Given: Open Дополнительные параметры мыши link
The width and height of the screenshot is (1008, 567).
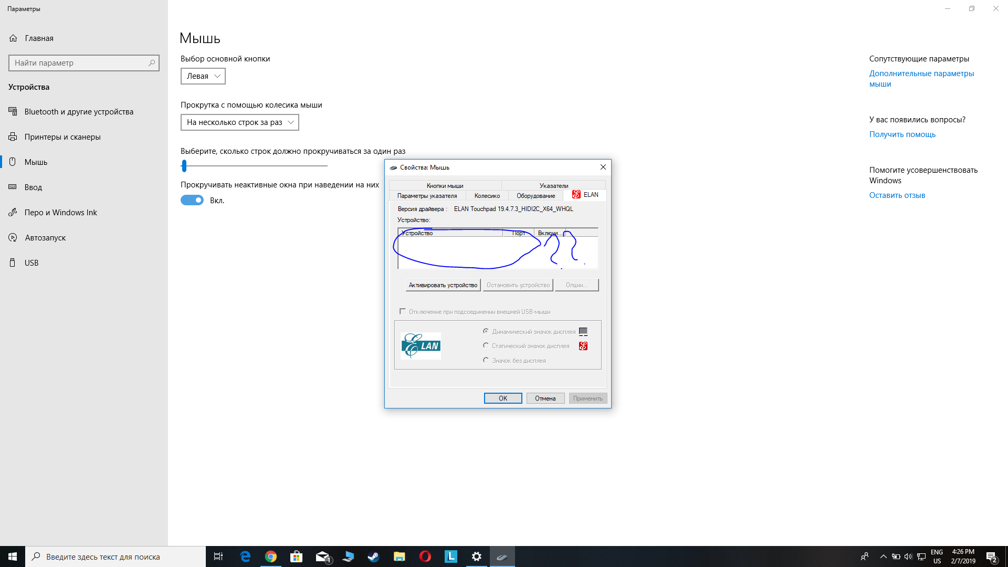Looking at the screenshot, I should [921, 78].
